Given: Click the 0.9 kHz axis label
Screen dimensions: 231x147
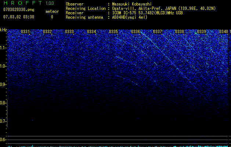Looking at the screenshot, I should [3, 84].
